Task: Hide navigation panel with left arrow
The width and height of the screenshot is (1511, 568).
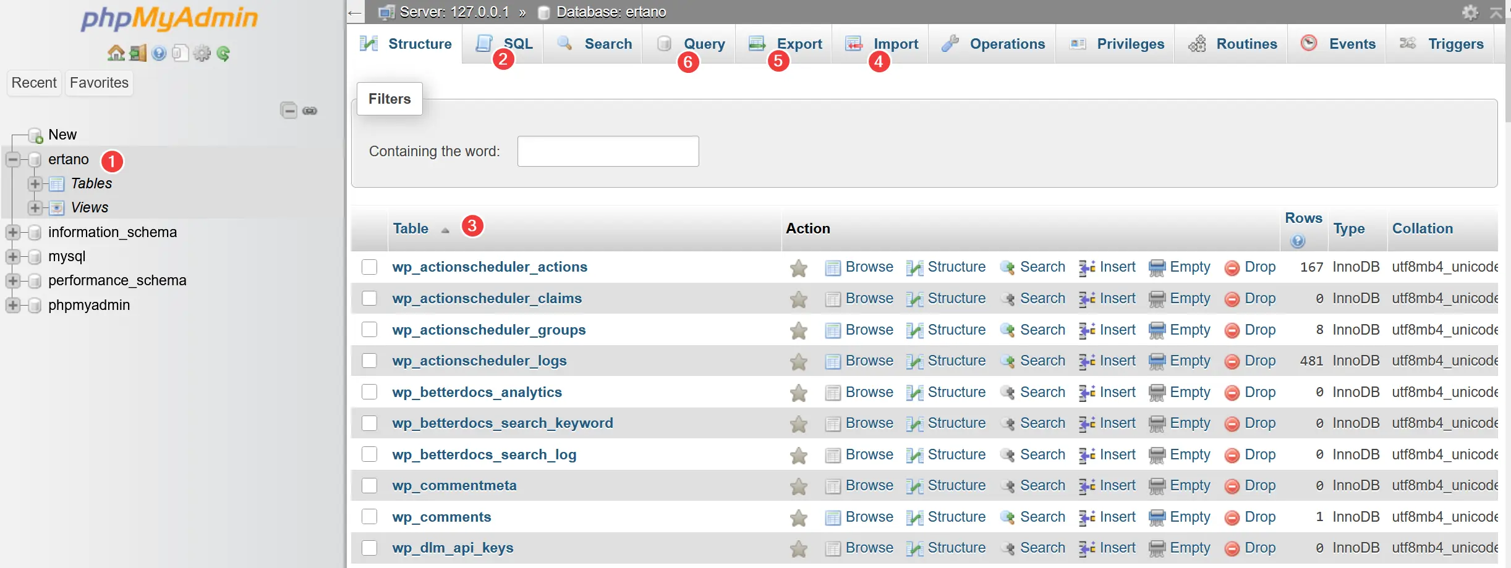Action: (x=354, y=12)
